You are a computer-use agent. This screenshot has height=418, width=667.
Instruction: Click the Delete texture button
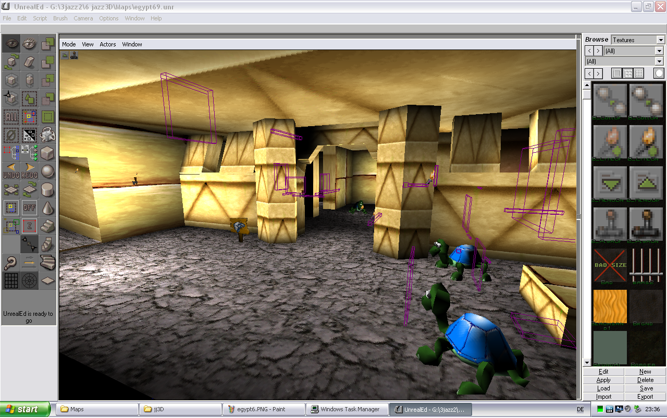(645, 380)
